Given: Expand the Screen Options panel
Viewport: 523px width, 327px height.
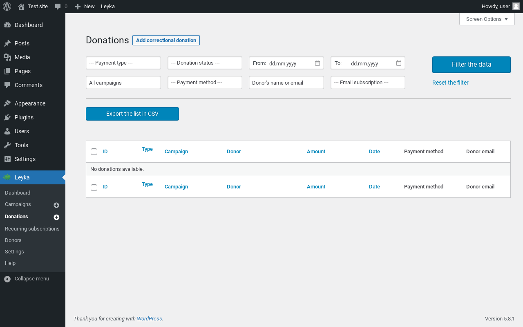Looking at the screenshot, I should point(487,19).
